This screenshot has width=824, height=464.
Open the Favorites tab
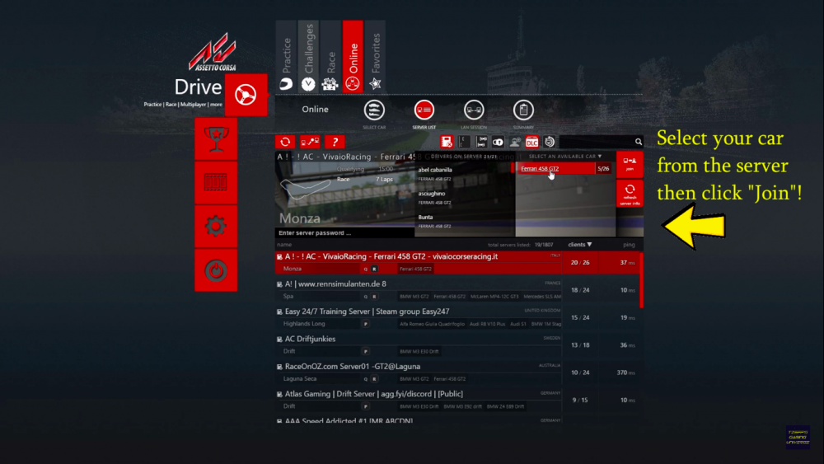[375, 57]
